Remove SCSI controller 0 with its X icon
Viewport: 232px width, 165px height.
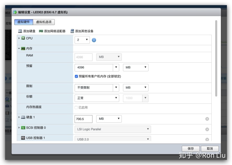click(207, 129)
